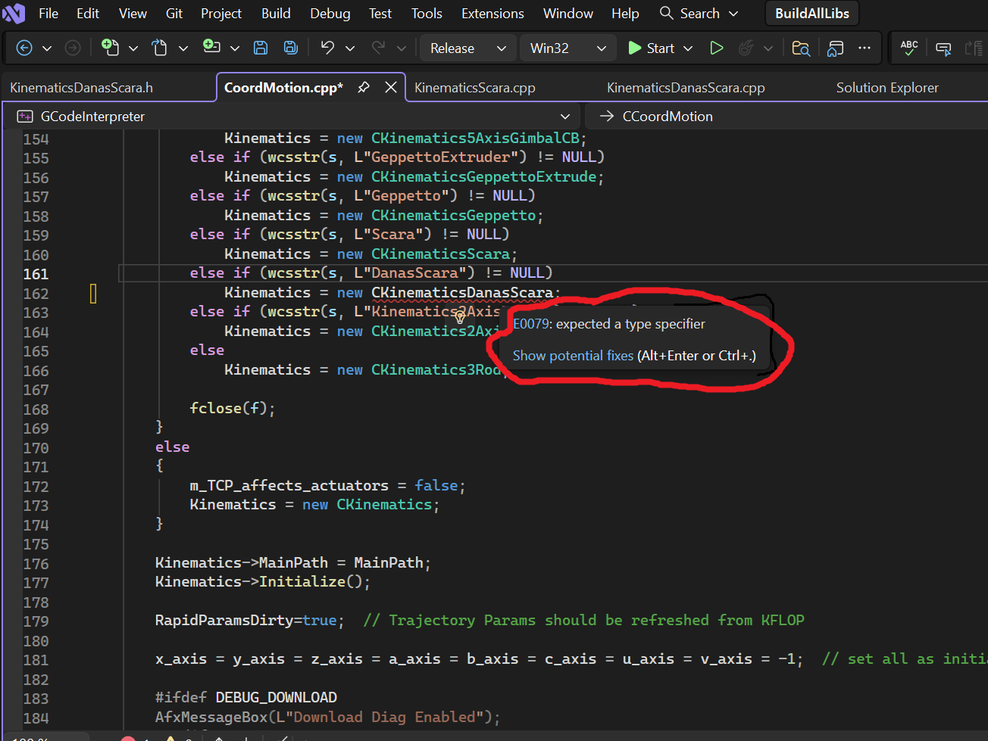988x741 pixels.
Task: Click the Navigate Backward arrow icon
Action: coord(24,48)
